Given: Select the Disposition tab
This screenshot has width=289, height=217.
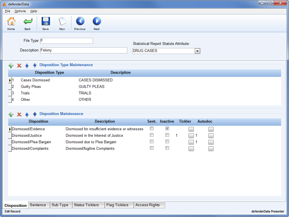Looking at the screenshot, I should [x=16, y=205].
